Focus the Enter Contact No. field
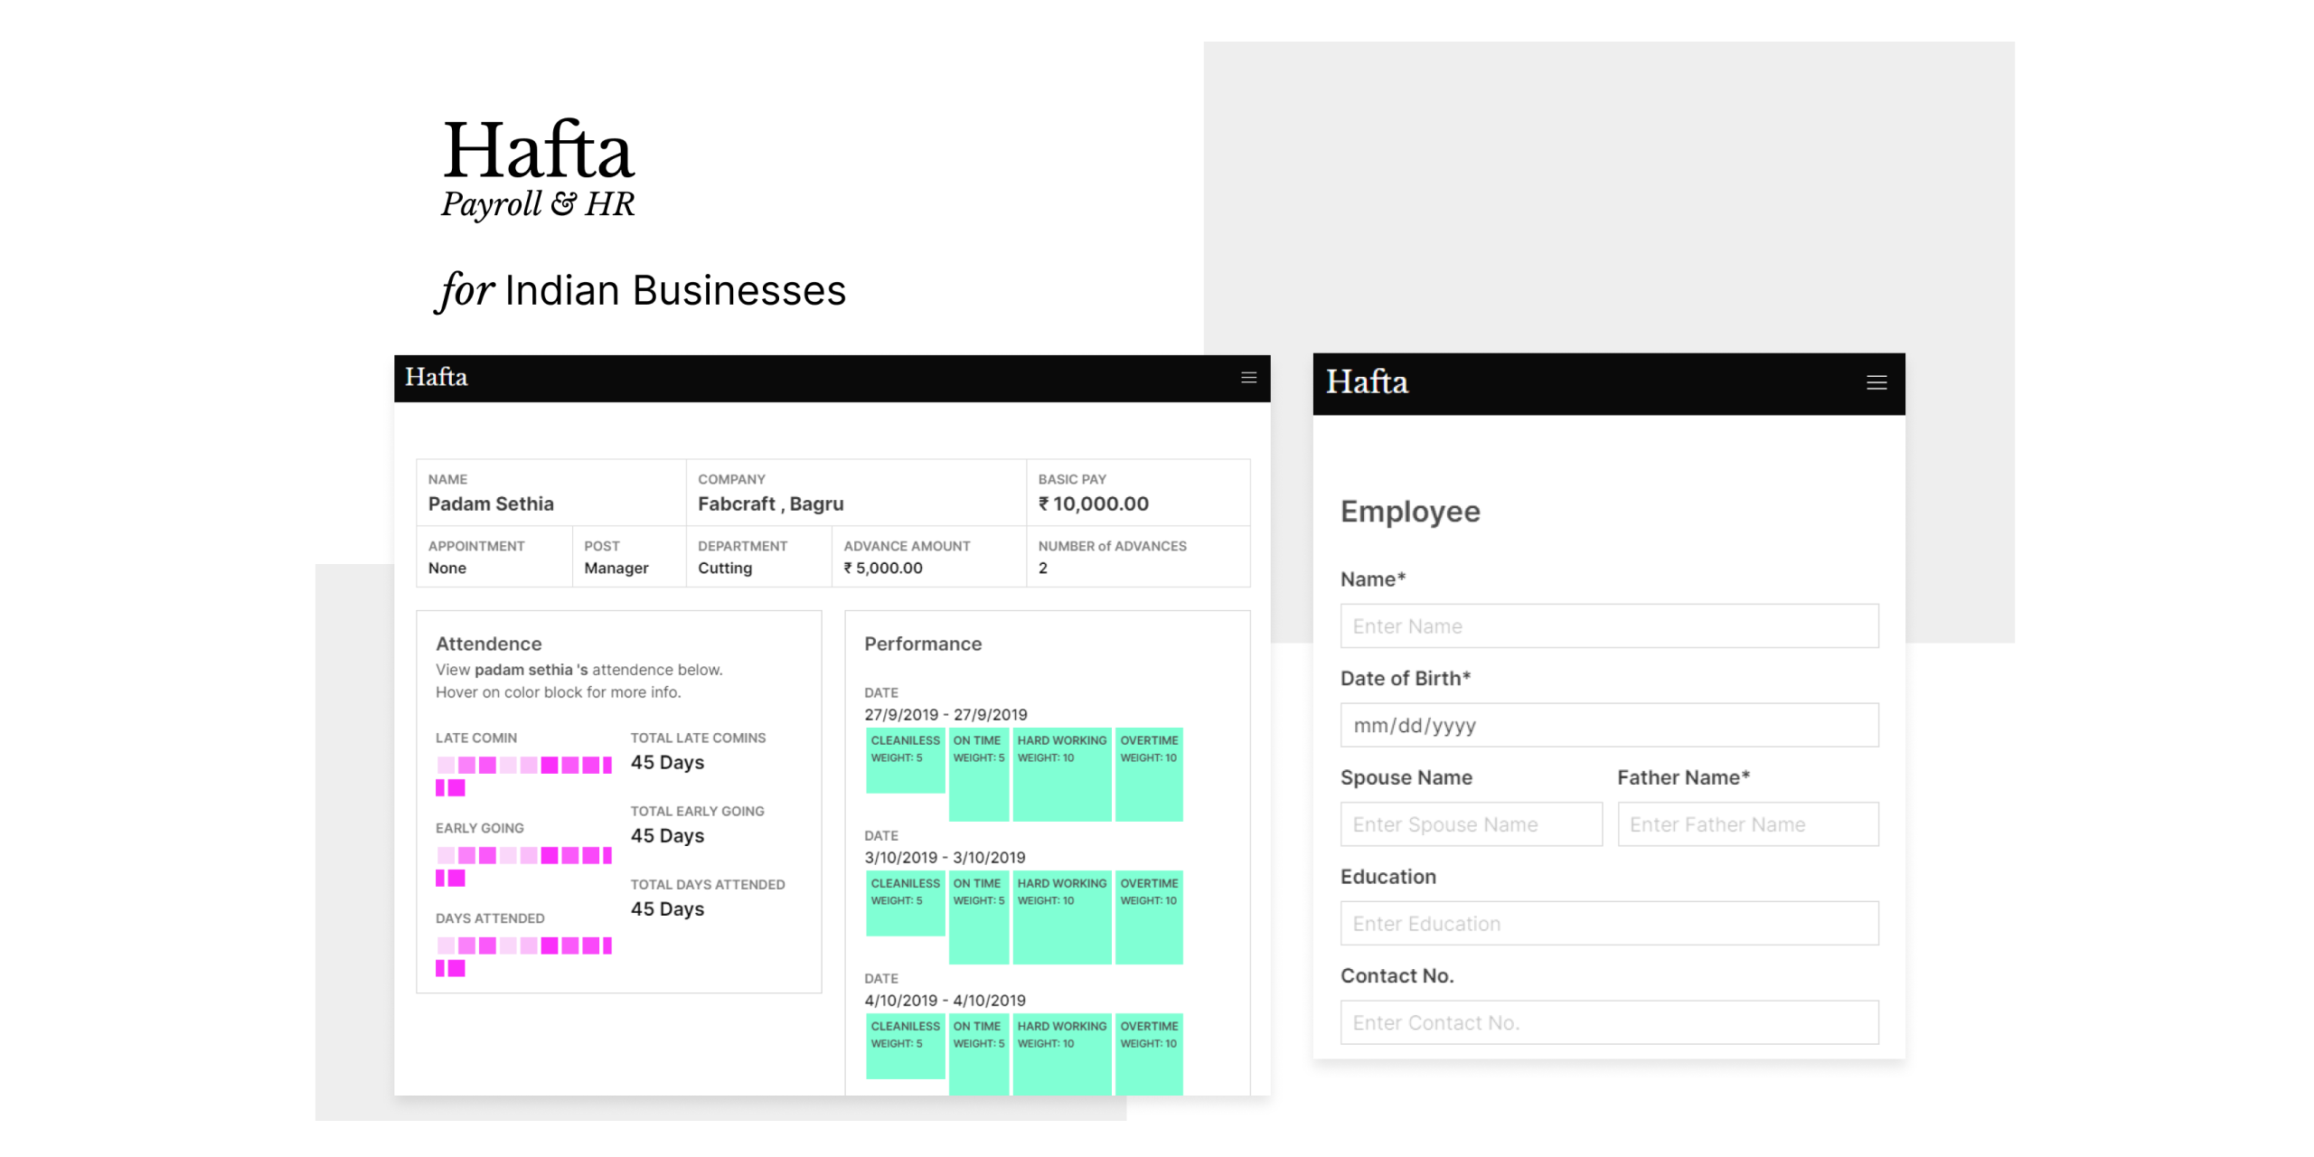The height and width of the screenshot is (1157, 2314). tap(1609, 1023)
